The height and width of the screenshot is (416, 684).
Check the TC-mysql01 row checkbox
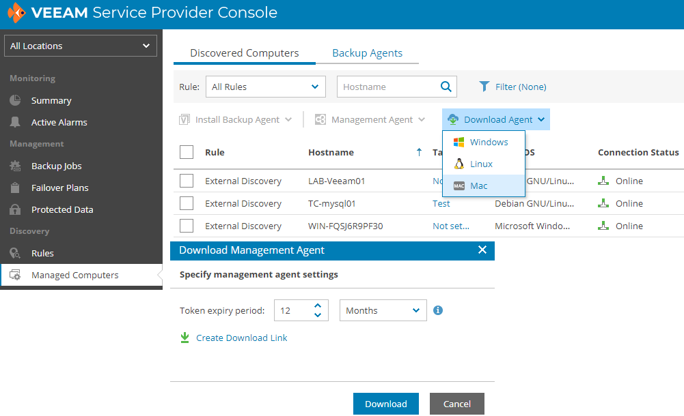[x=187, y=203]
